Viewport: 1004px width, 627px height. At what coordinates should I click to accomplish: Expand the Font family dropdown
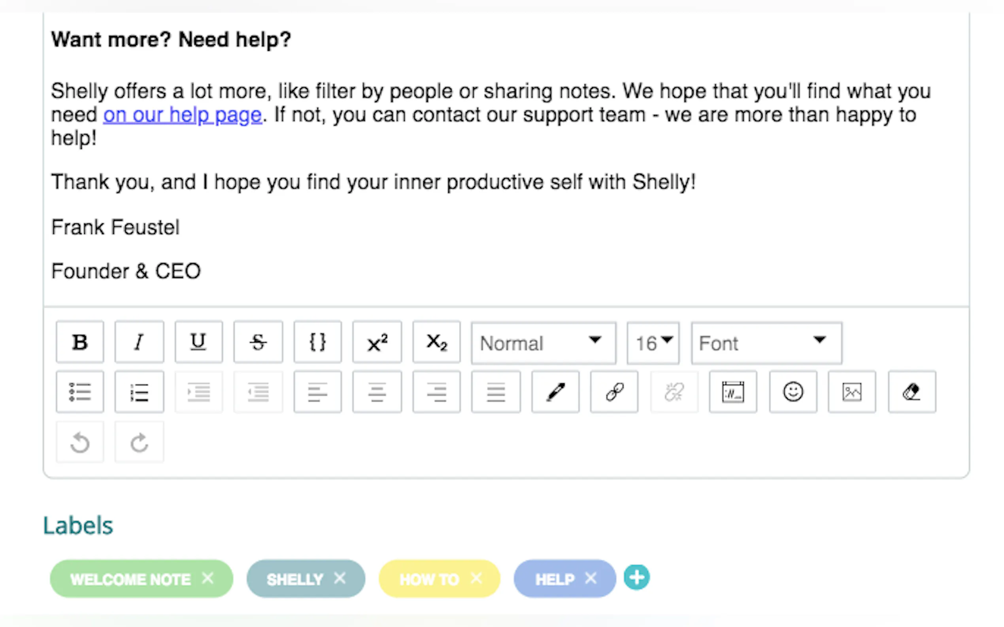766,343
